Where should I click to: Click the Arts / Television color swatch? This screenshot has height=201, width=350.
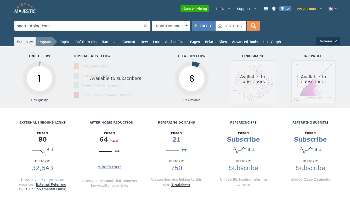tap(76, 66)
